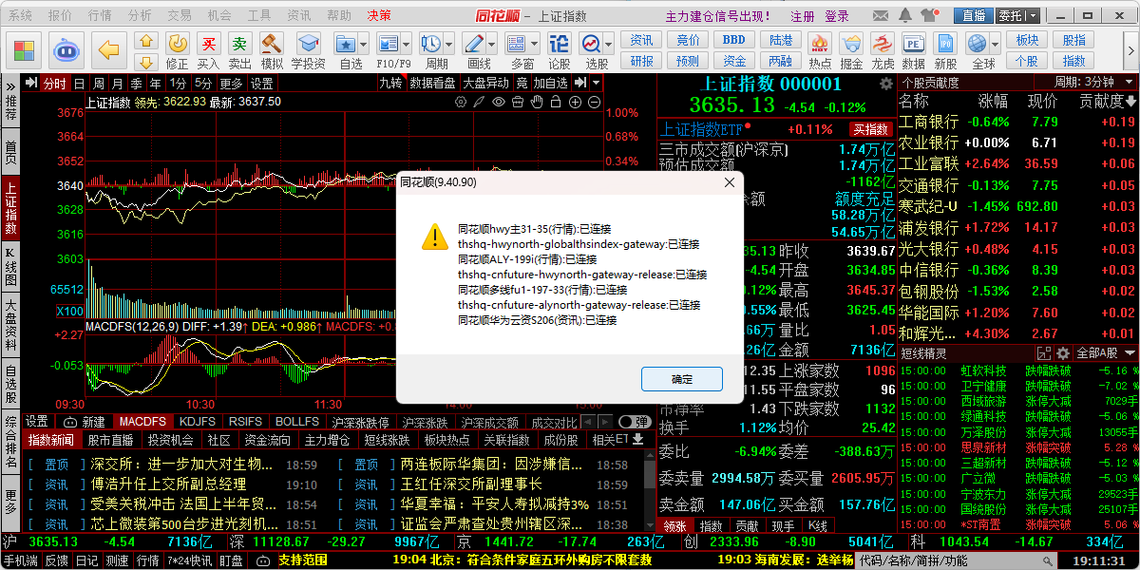The width and height of the screenshot is (1140, 570).
Task: Open 模拟 simulated trading gavel icon
Action: coord(272,44)
